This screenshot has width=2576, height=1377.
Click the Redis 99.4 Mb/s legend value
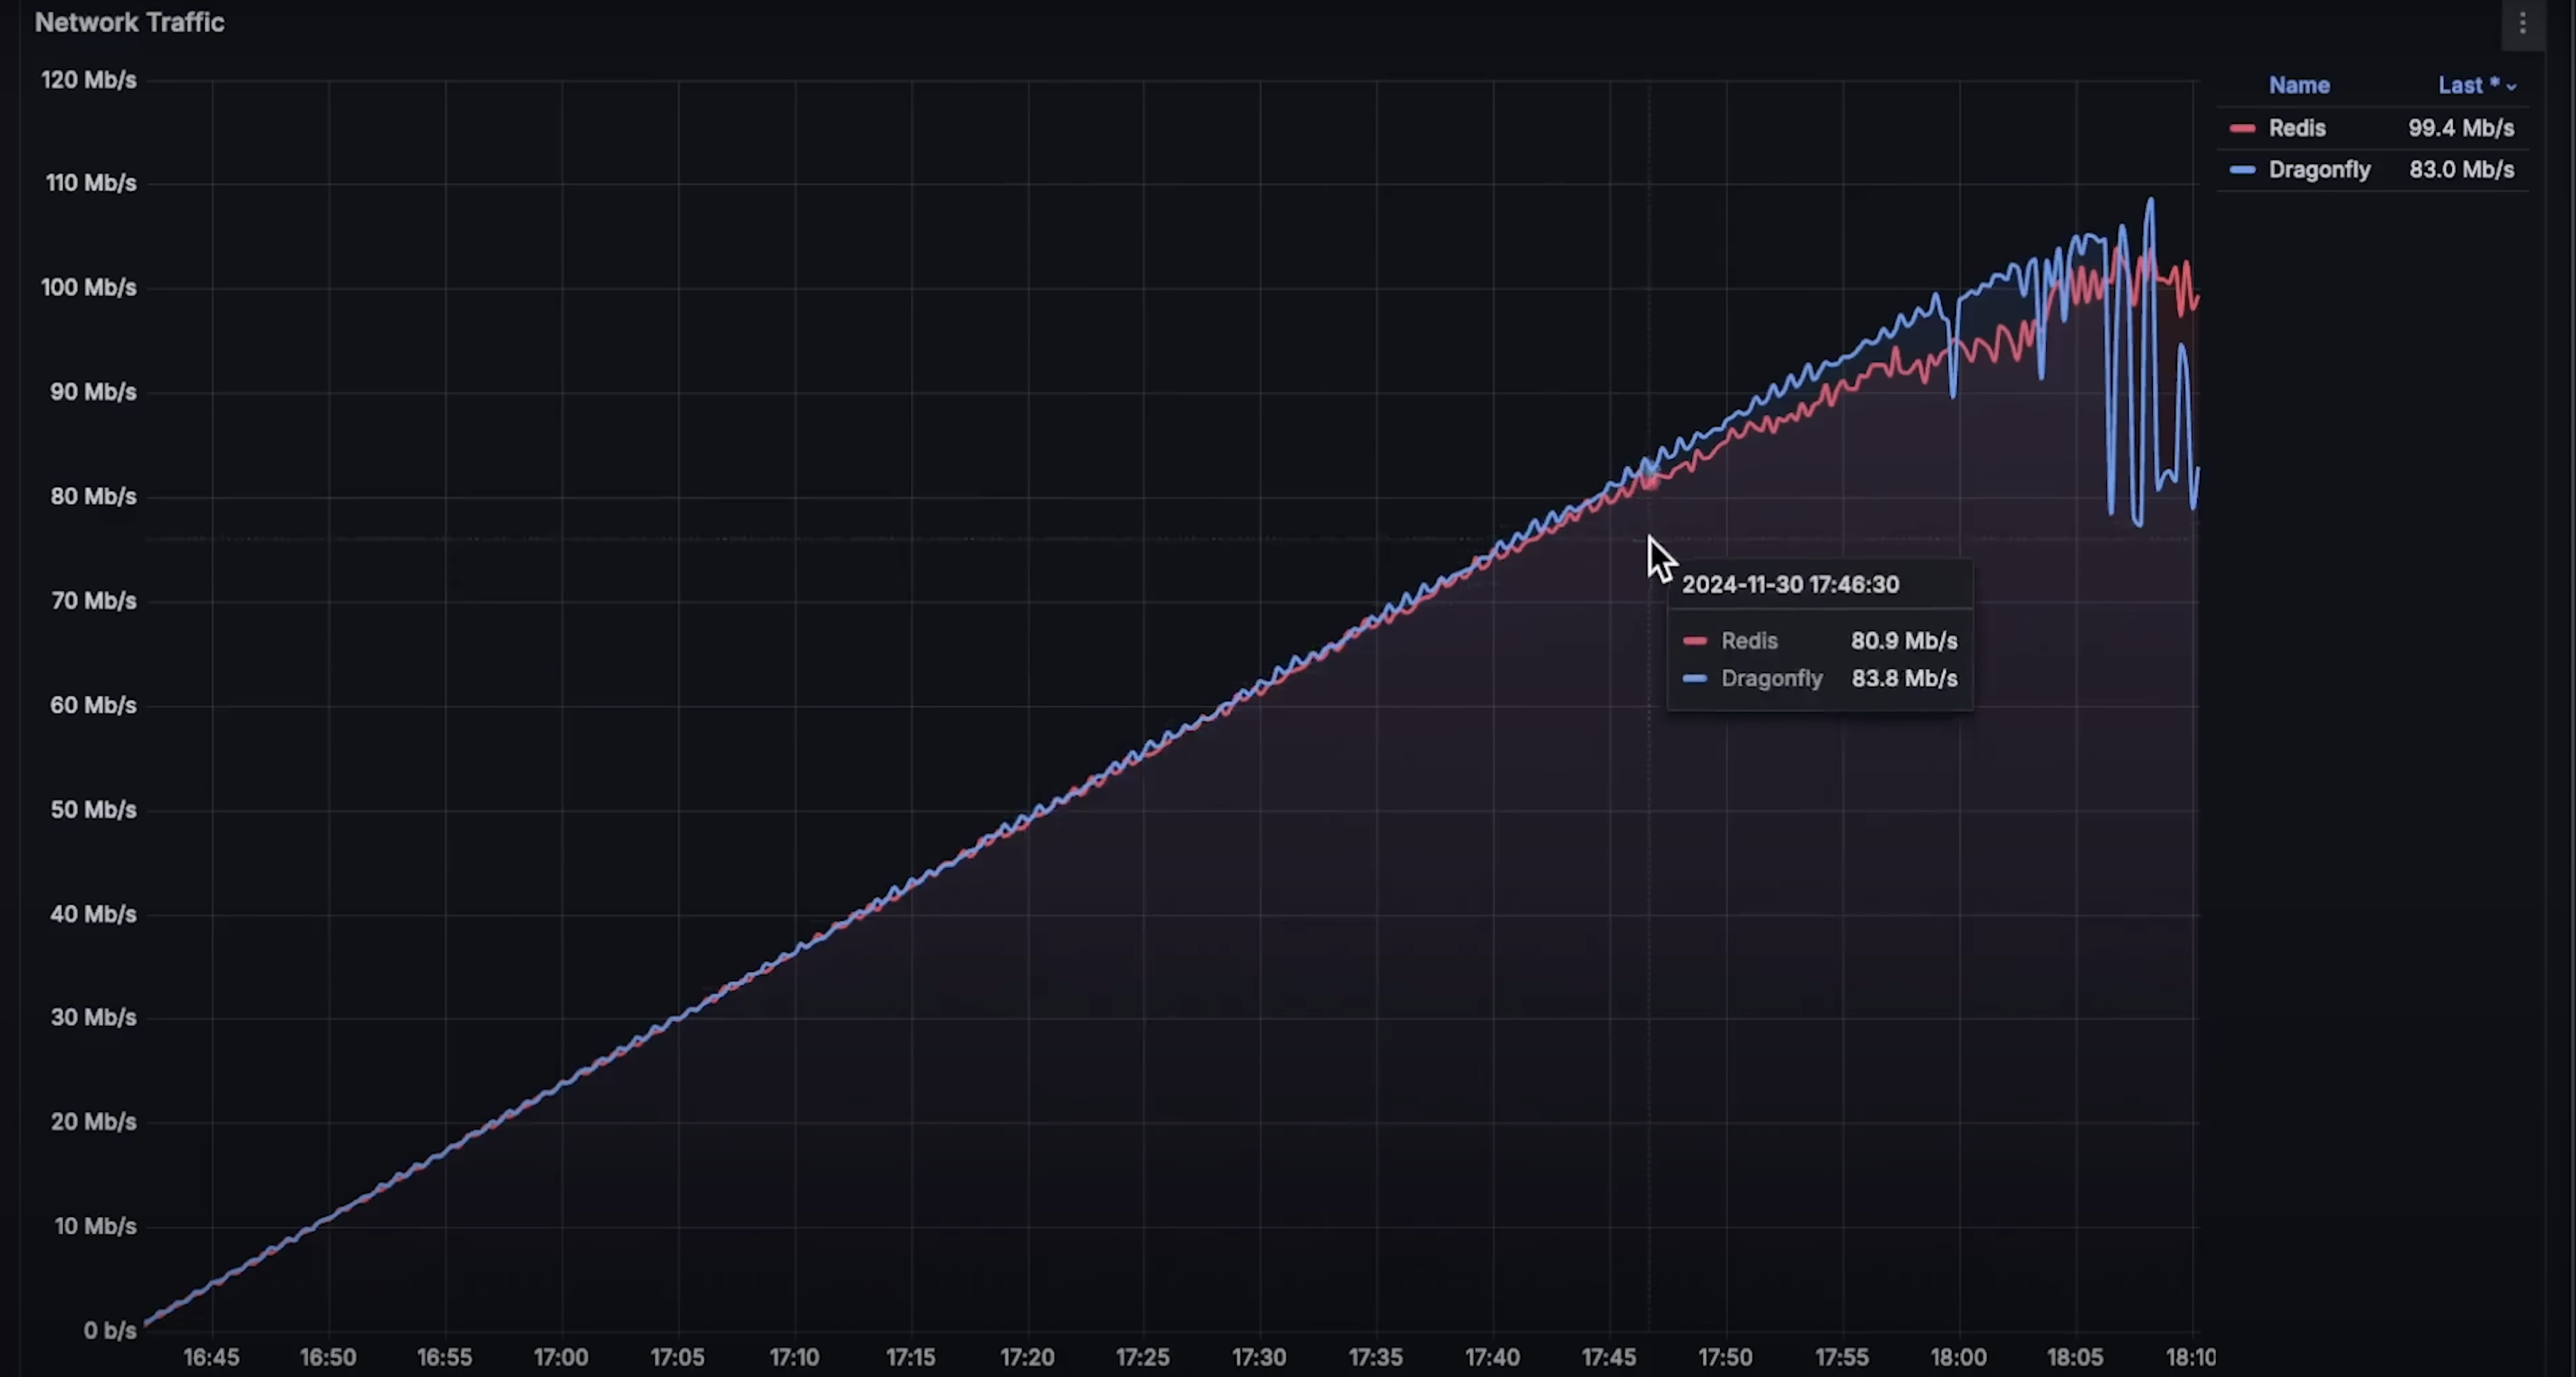coord(2460,127)
